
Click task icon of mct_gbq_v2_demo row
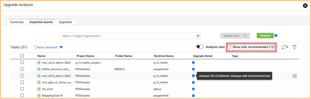coord(39,82)
